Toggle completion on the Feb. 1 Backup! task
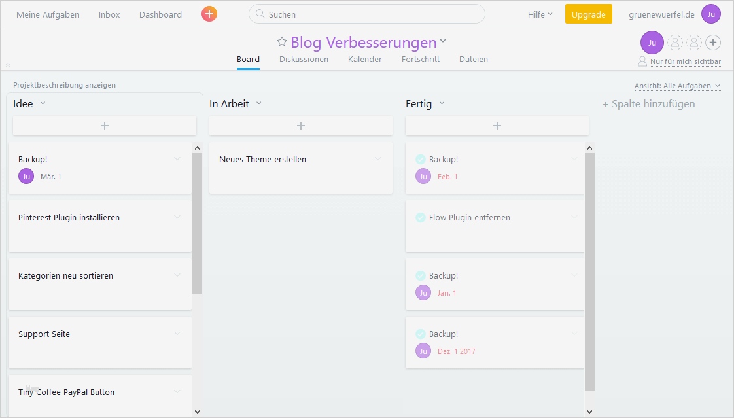The width and height of the screenshot is (734, 418). click(423, 159)
